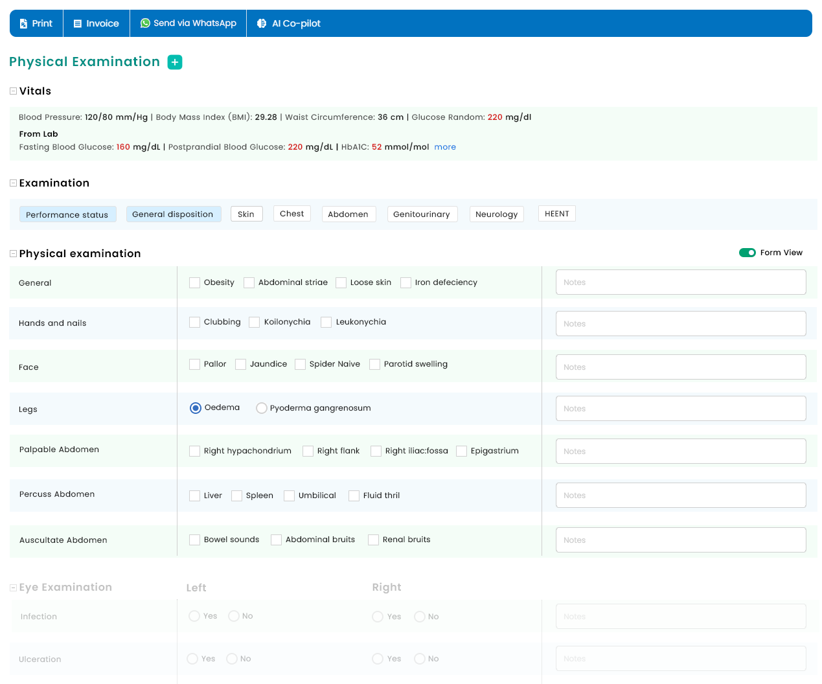Click the Notes field for Legs

point(680,409)
